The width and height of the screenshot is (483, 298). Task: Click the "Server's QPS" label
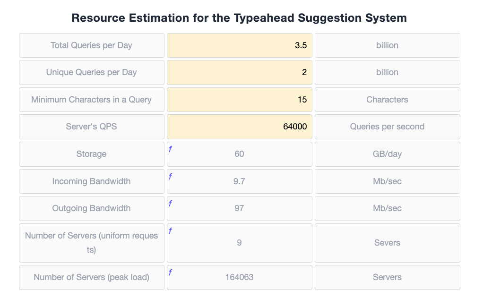click(x=92, y=127)
